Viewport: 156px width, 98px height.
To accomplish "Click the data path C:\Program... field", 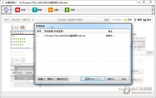I will coord(118,20).
